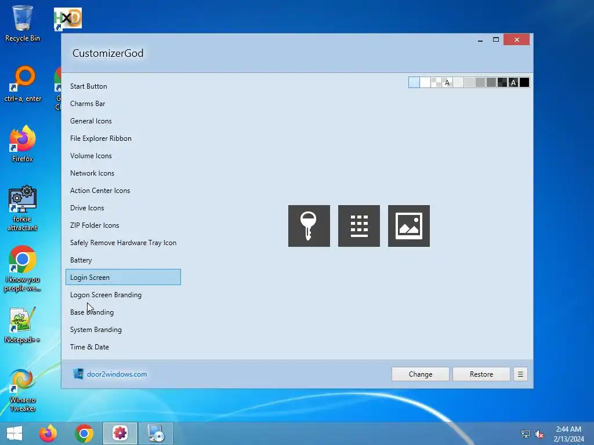Select the picture login screen icon

pos(409,226)
